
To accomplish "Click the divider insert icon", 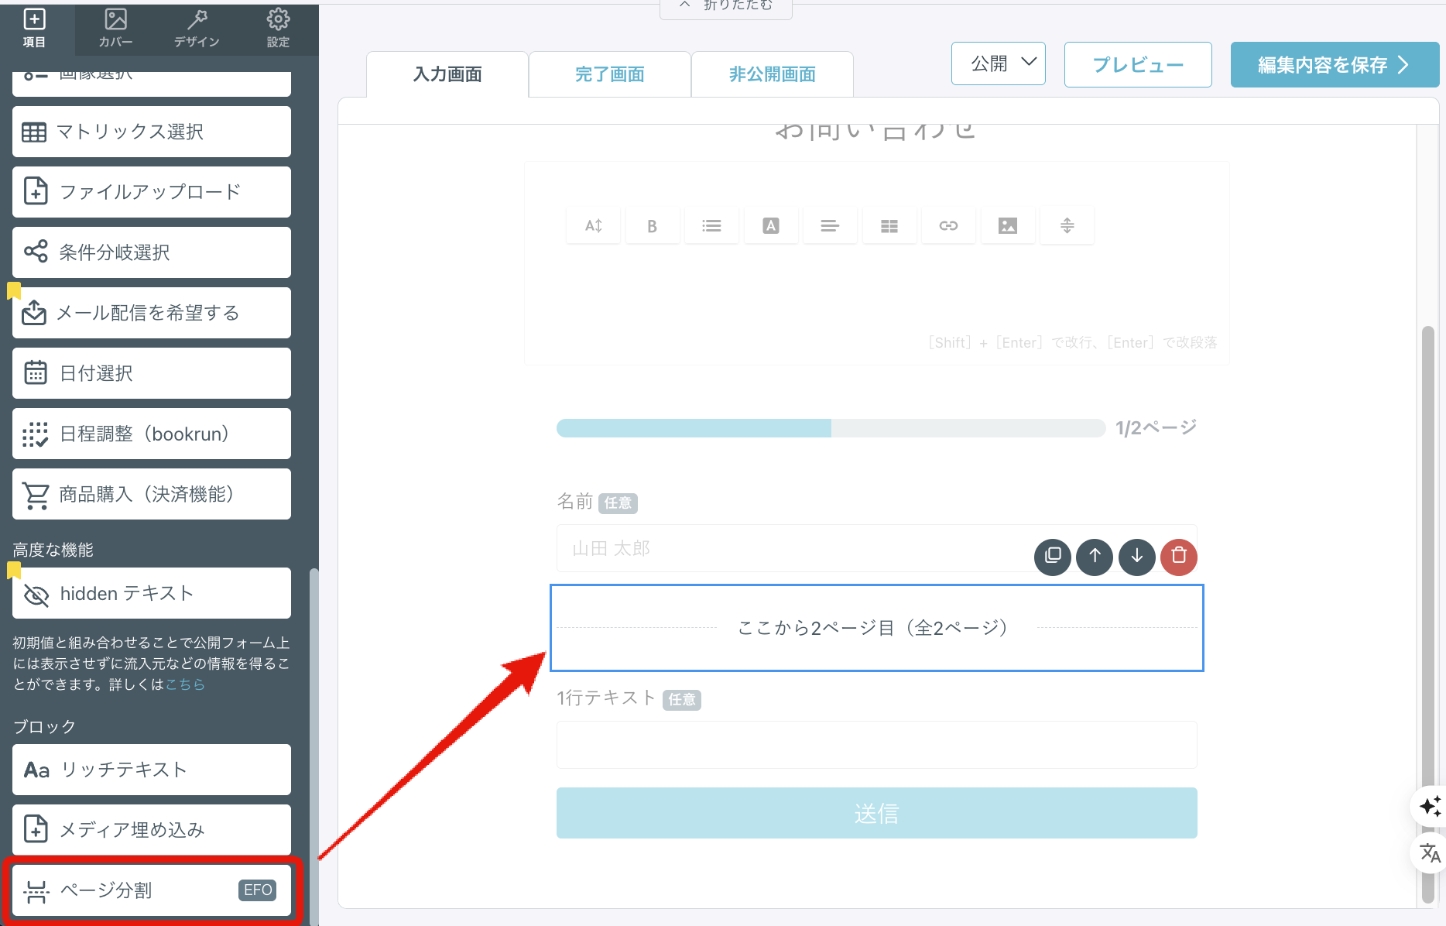I will click(1067, 226).
